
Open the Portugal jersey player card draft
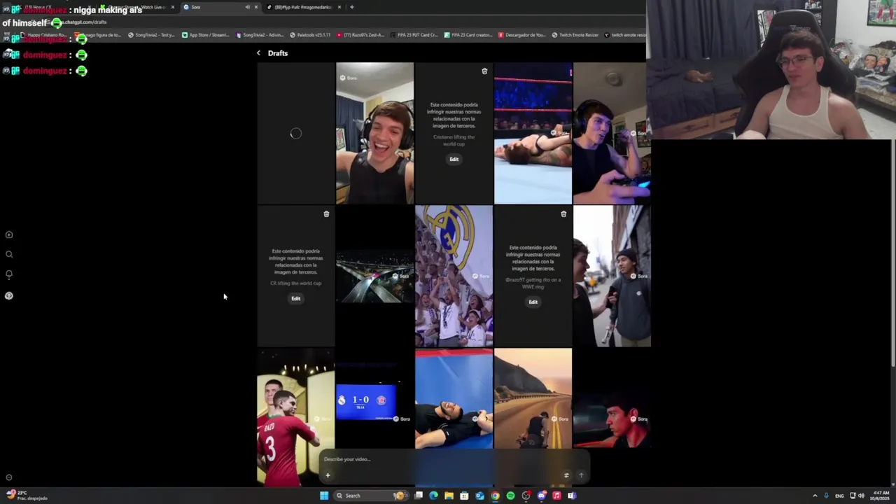[295, 419]
